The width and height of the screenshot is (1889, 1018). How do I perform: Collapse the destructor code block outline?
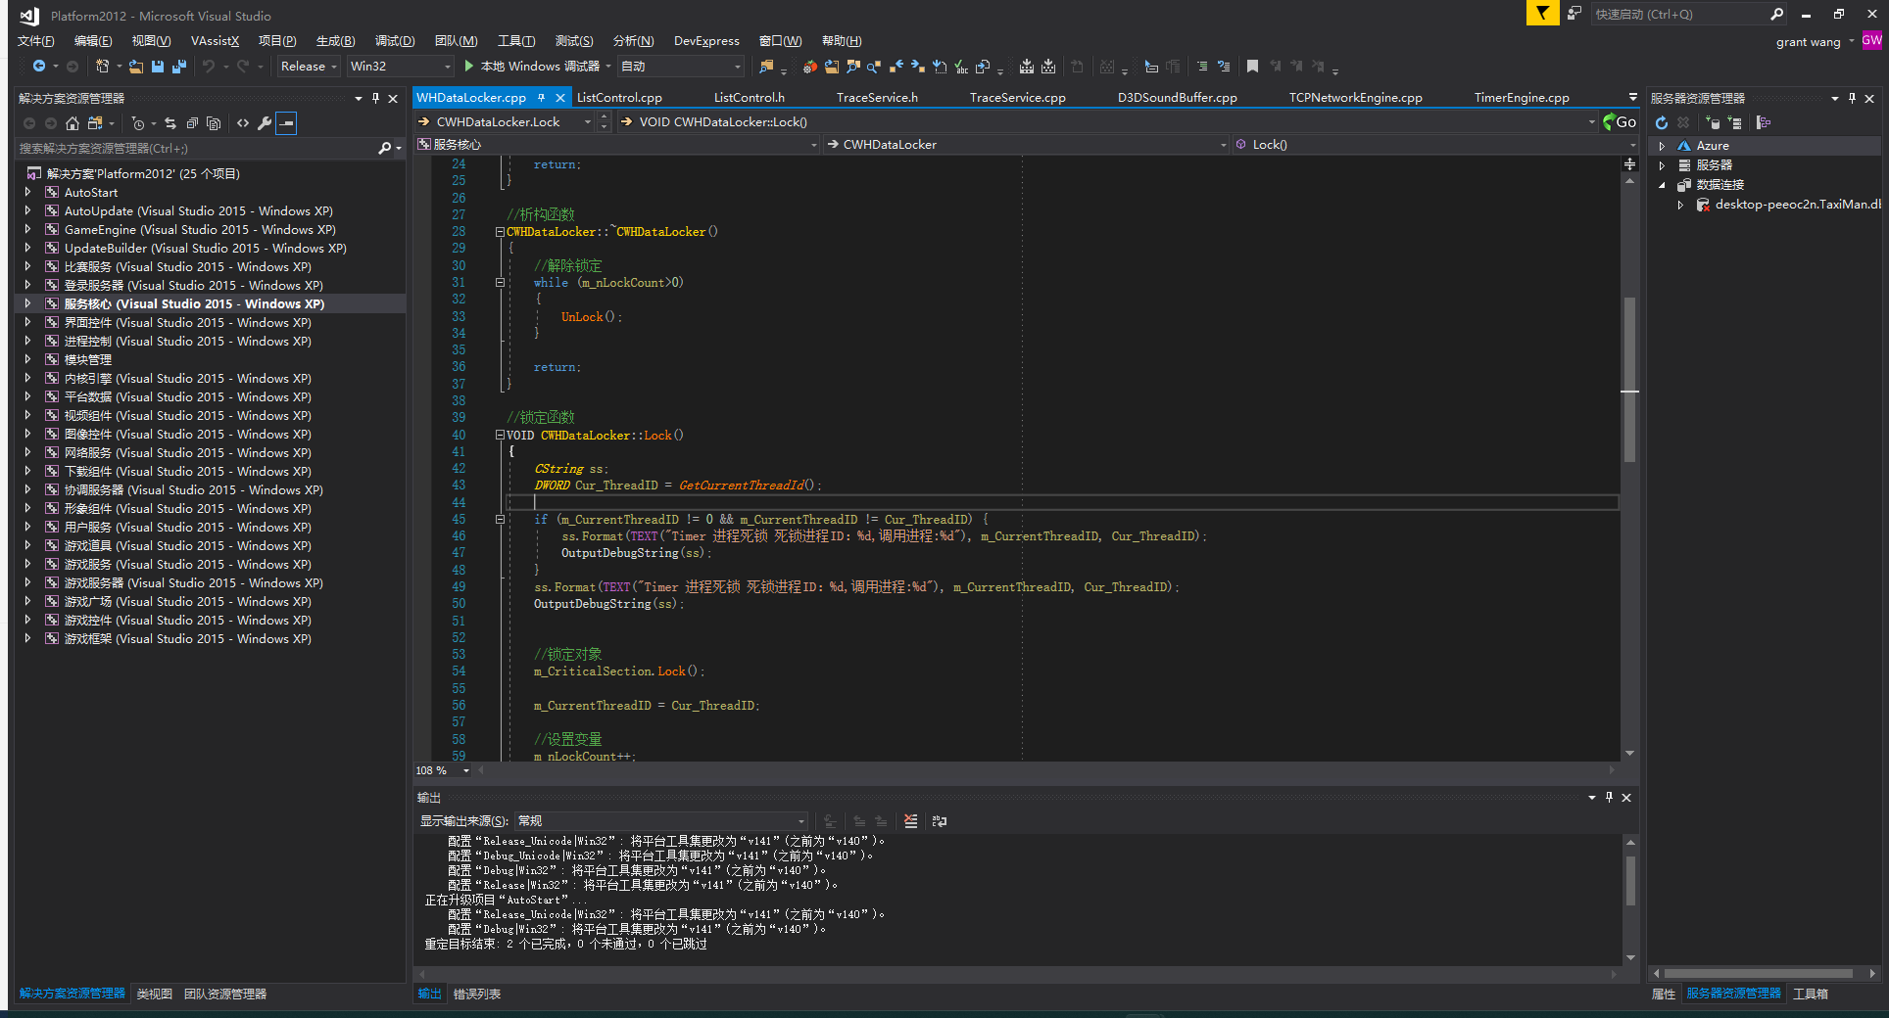coord(500,232)
